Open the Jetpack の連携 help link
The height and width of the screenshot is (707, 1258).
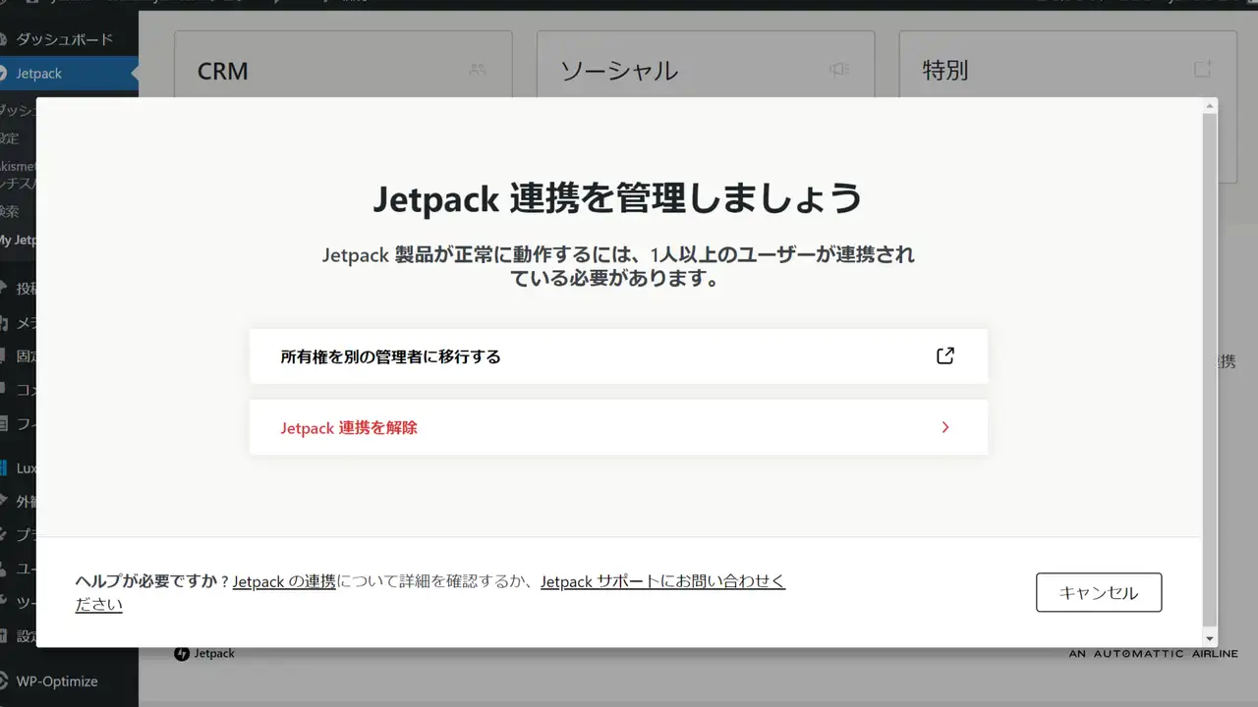pyautogui.click(x=284, y=581)
